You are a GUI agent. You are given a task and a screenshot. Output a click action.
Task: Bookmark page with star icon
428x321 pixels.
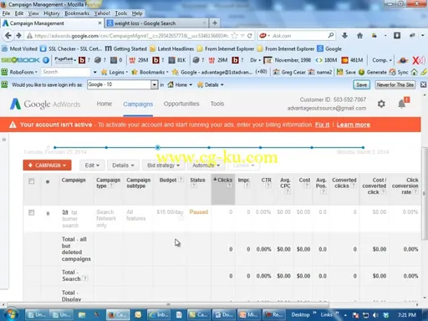(x=235, y=36)
